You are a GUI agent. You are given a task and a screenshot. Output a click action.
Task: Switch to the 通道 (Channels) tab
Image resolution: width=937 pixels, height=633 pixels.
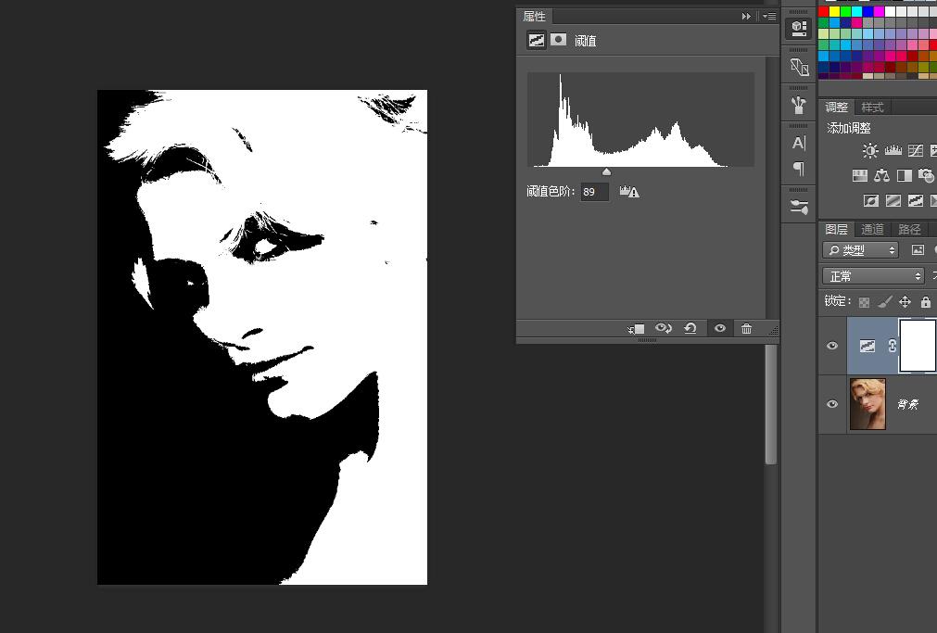[x=872, y=229]
